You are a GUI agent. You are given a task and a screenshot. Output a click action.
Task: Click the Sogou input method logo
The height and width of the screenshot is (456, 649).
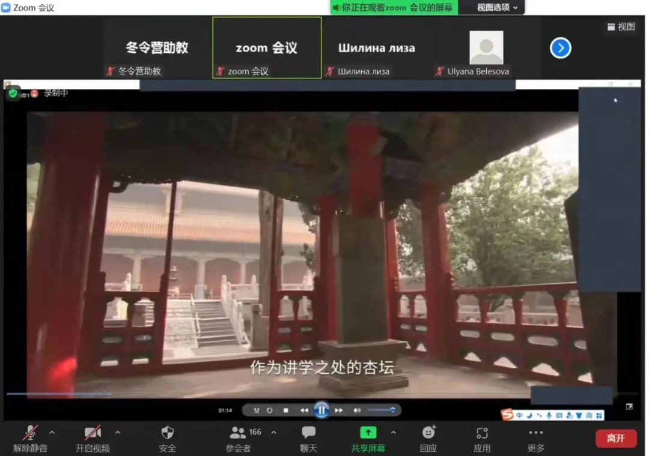508,415
